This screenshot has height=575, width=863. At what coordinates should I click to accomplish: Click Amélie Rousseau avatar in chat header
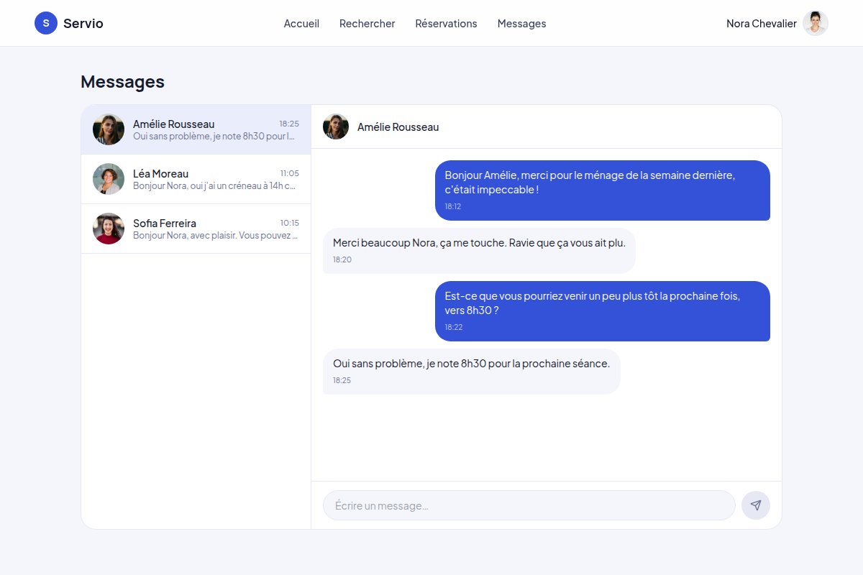336,126
